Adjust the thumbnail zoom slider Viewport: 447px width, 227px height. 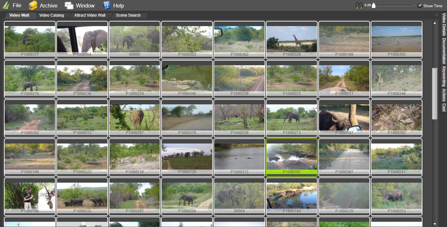pos(393,5)
